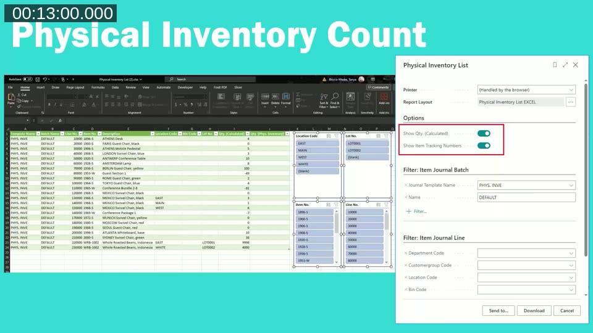The height and width of the screenshot is (333, 593).
Task: Click the expand arrows icon in dialog header
Action: click(x=565, y=65)
